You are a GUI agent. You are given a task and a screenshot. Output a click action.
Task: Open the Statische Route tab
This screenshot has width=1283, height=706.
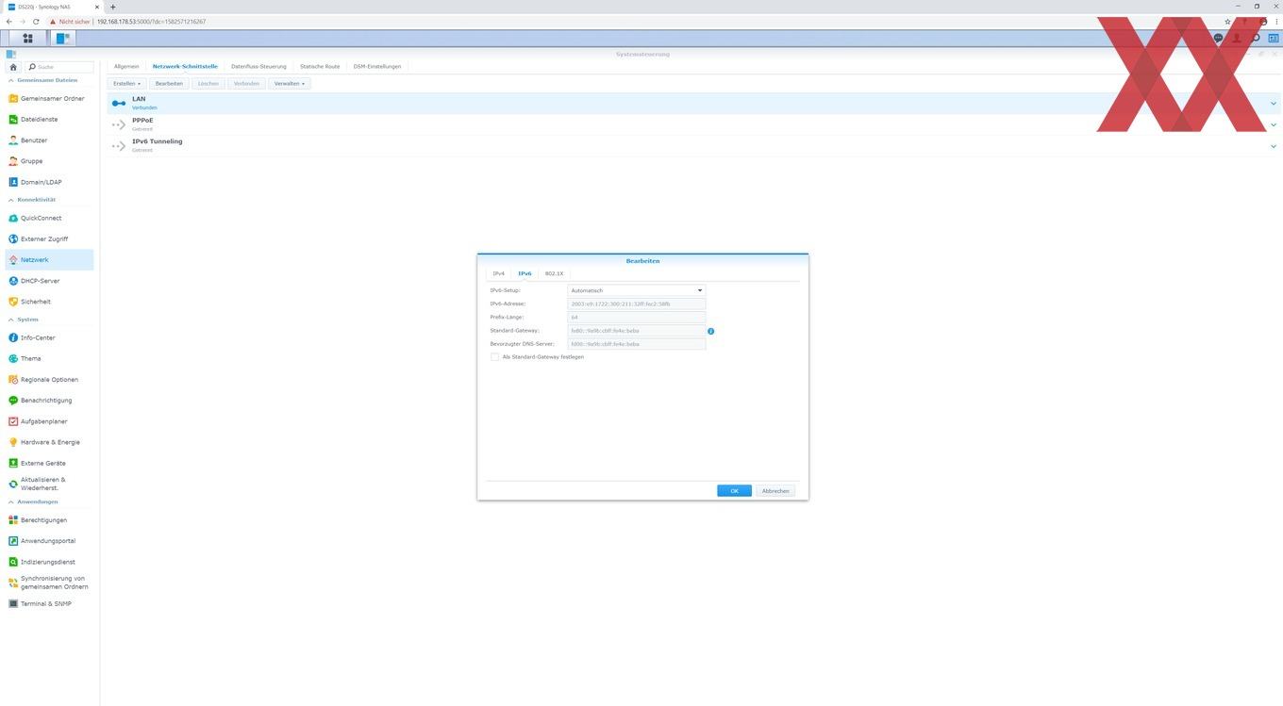(320, 66)
